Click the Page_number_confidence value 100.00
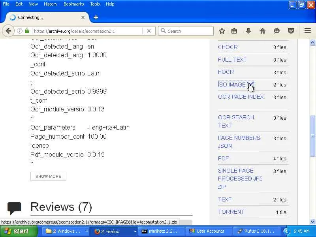 [97, 136]
